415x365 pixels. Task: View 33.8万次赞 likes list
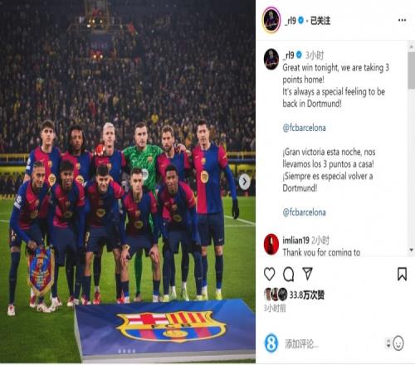pyautogui.click(x=306, y=295)
